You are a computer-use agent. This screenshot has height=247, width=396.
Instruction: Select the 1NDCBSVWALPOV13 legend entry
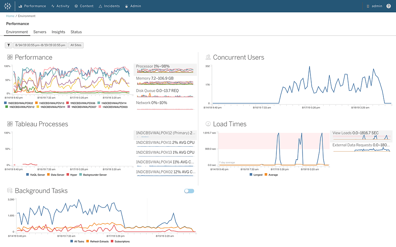pyautogui.click(x=50, y=103)
